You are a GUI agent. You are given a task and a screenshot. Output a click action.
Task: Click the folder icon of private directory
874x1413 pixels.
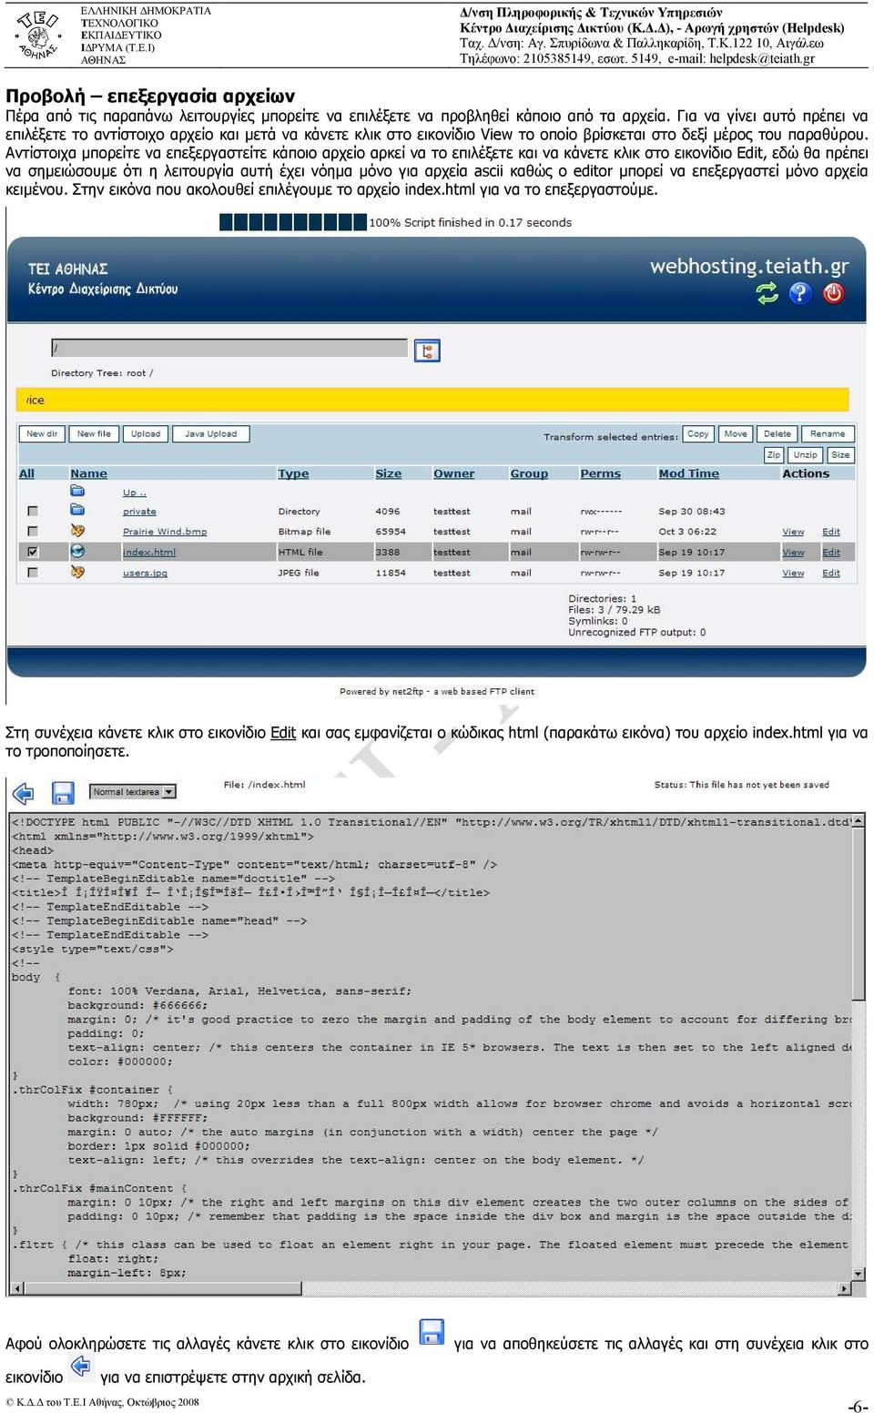(x=77, y=510)
